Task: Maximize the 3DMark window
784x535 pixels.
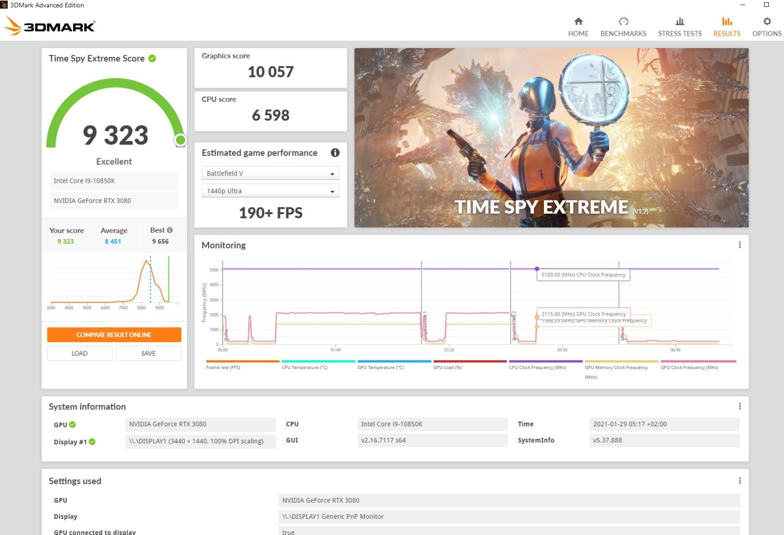Action: pyautogui.click(x=766, y=5)
